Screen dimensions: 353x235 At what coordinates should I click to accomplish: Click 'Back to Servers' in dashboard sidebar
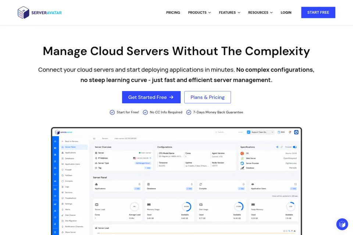click(70, 141)
